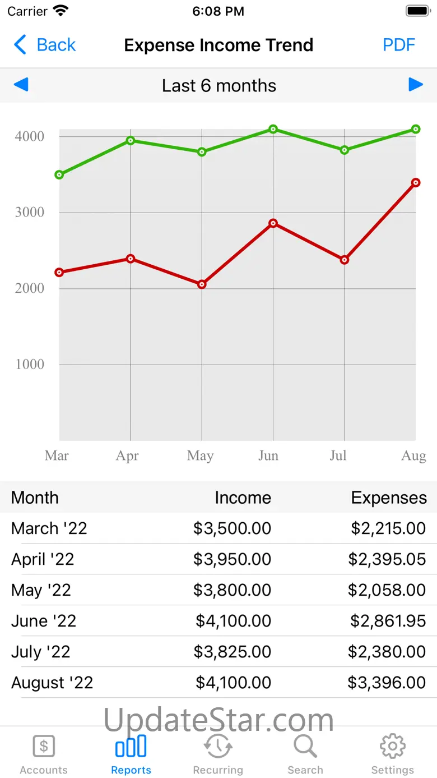Open the Recurring clock icon
The image size is (437, 778).
pyautogui.click(x=218, y=747)
